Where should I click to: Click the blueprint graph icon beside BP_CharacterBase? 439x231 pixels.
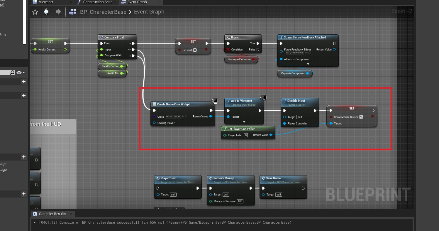point(72,12)
